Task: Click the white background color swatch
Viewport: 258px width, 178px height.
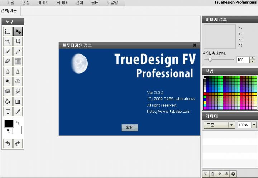Action: tap(17, 130)
